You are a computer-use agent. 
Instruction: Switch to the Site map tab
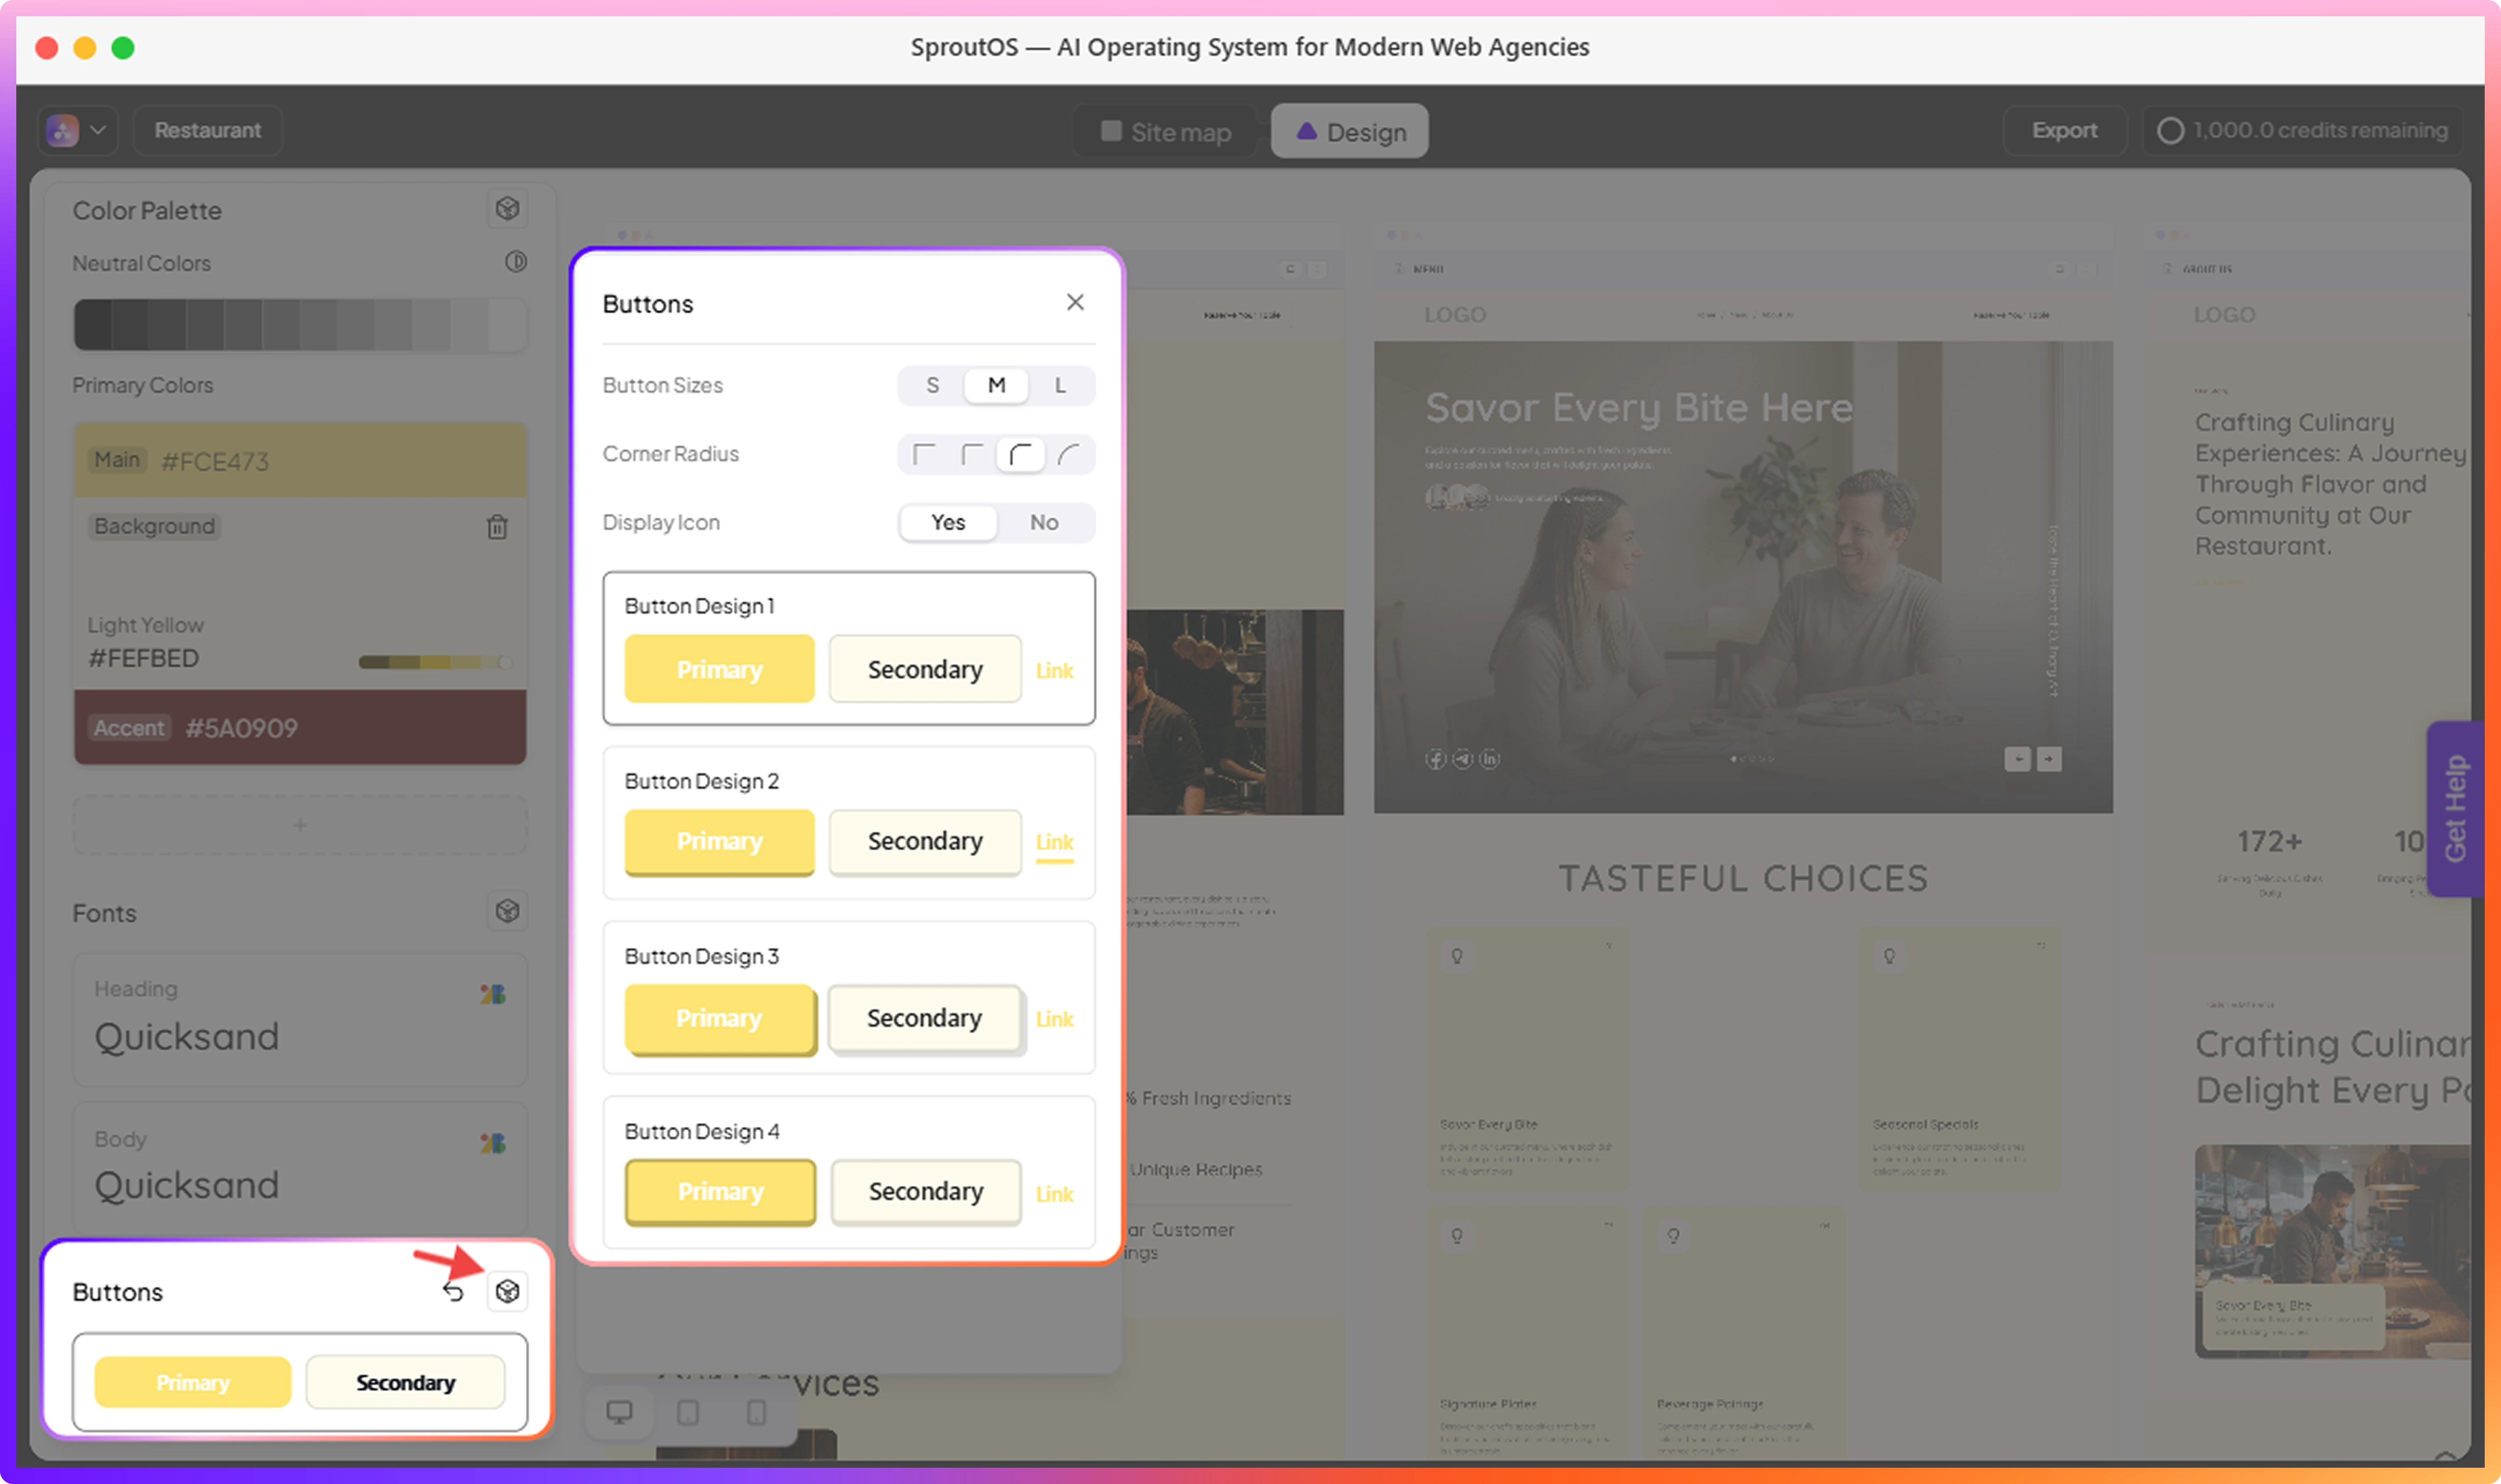pyautogui.click(x=1165, y=132)
